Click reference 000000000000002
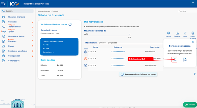The image size is (197, 108). pos(118,59)
